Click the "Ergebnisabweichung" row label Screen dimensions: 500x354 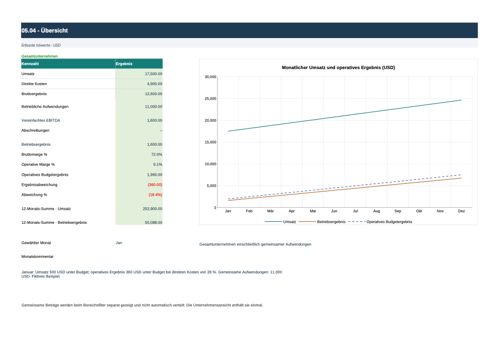(x=39, y=185)
